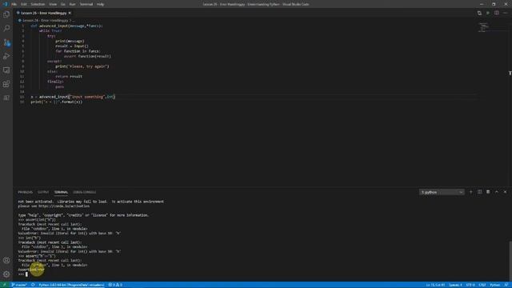Image resolution: width=512 pixels, height=288 pixels.
Task: Click the Lesson 26 file breadcrumb
Action: pos(45,20)
